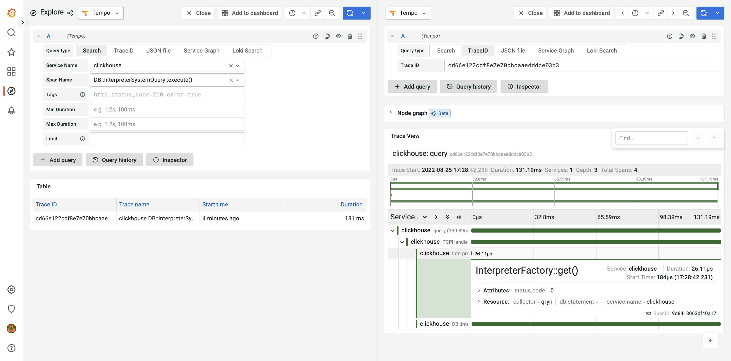Click the trace minimap timeline overview
This screenshot has height=361, width=731.
[554, 194]
